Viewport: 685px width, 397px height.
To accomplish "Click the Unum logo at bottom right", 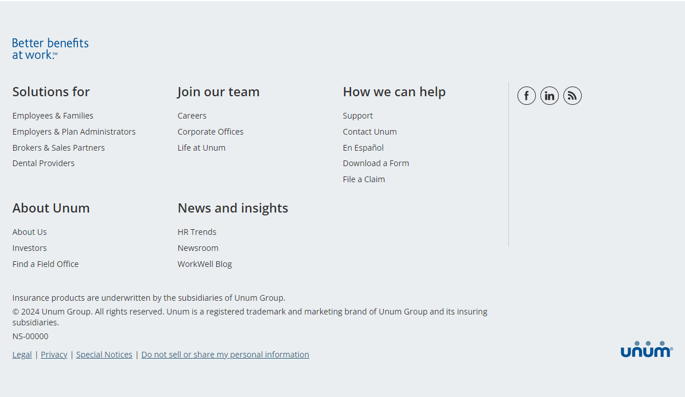I will tap(646, 349).
